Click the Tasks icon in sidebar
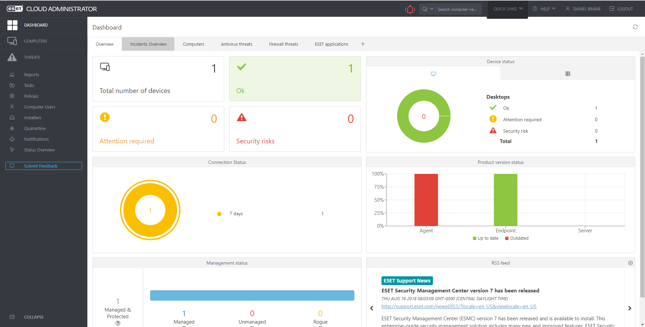 (x=12, y=85)
